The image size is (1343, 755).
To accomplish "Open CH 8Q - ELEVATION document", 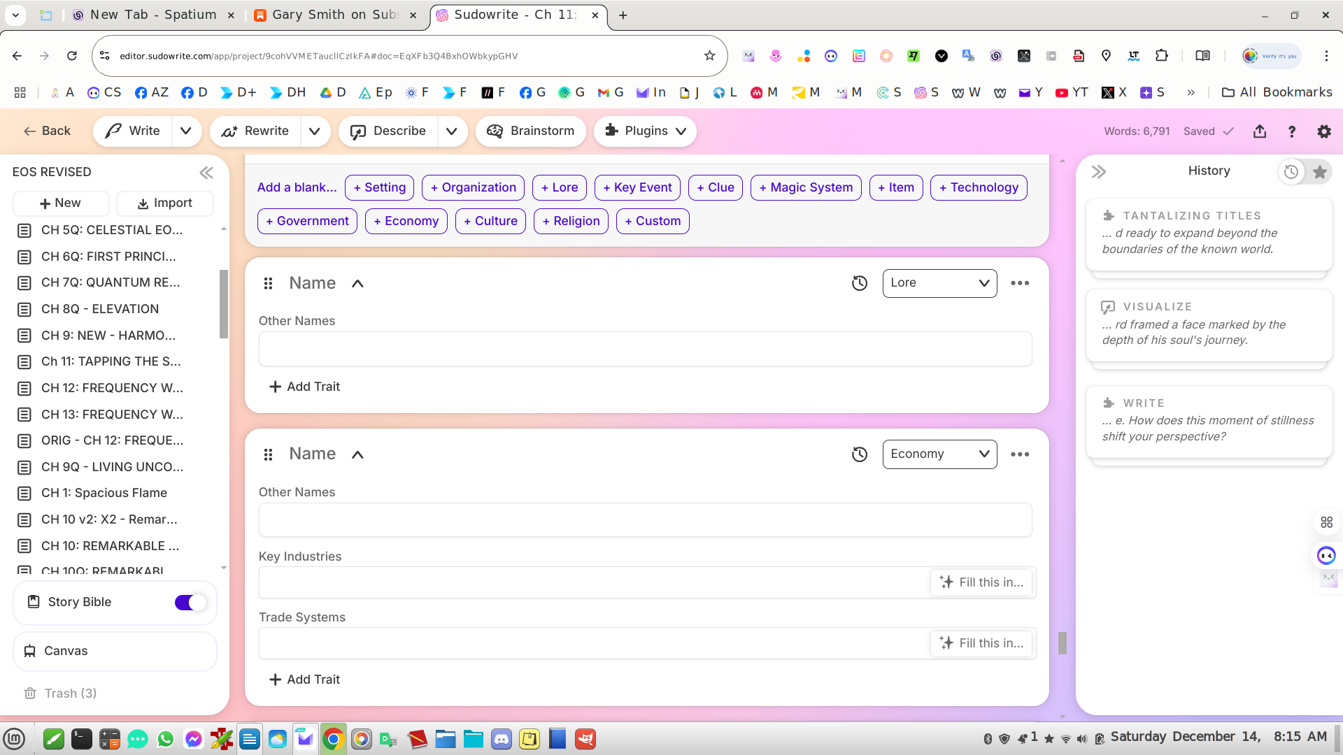I will (100, 309).
